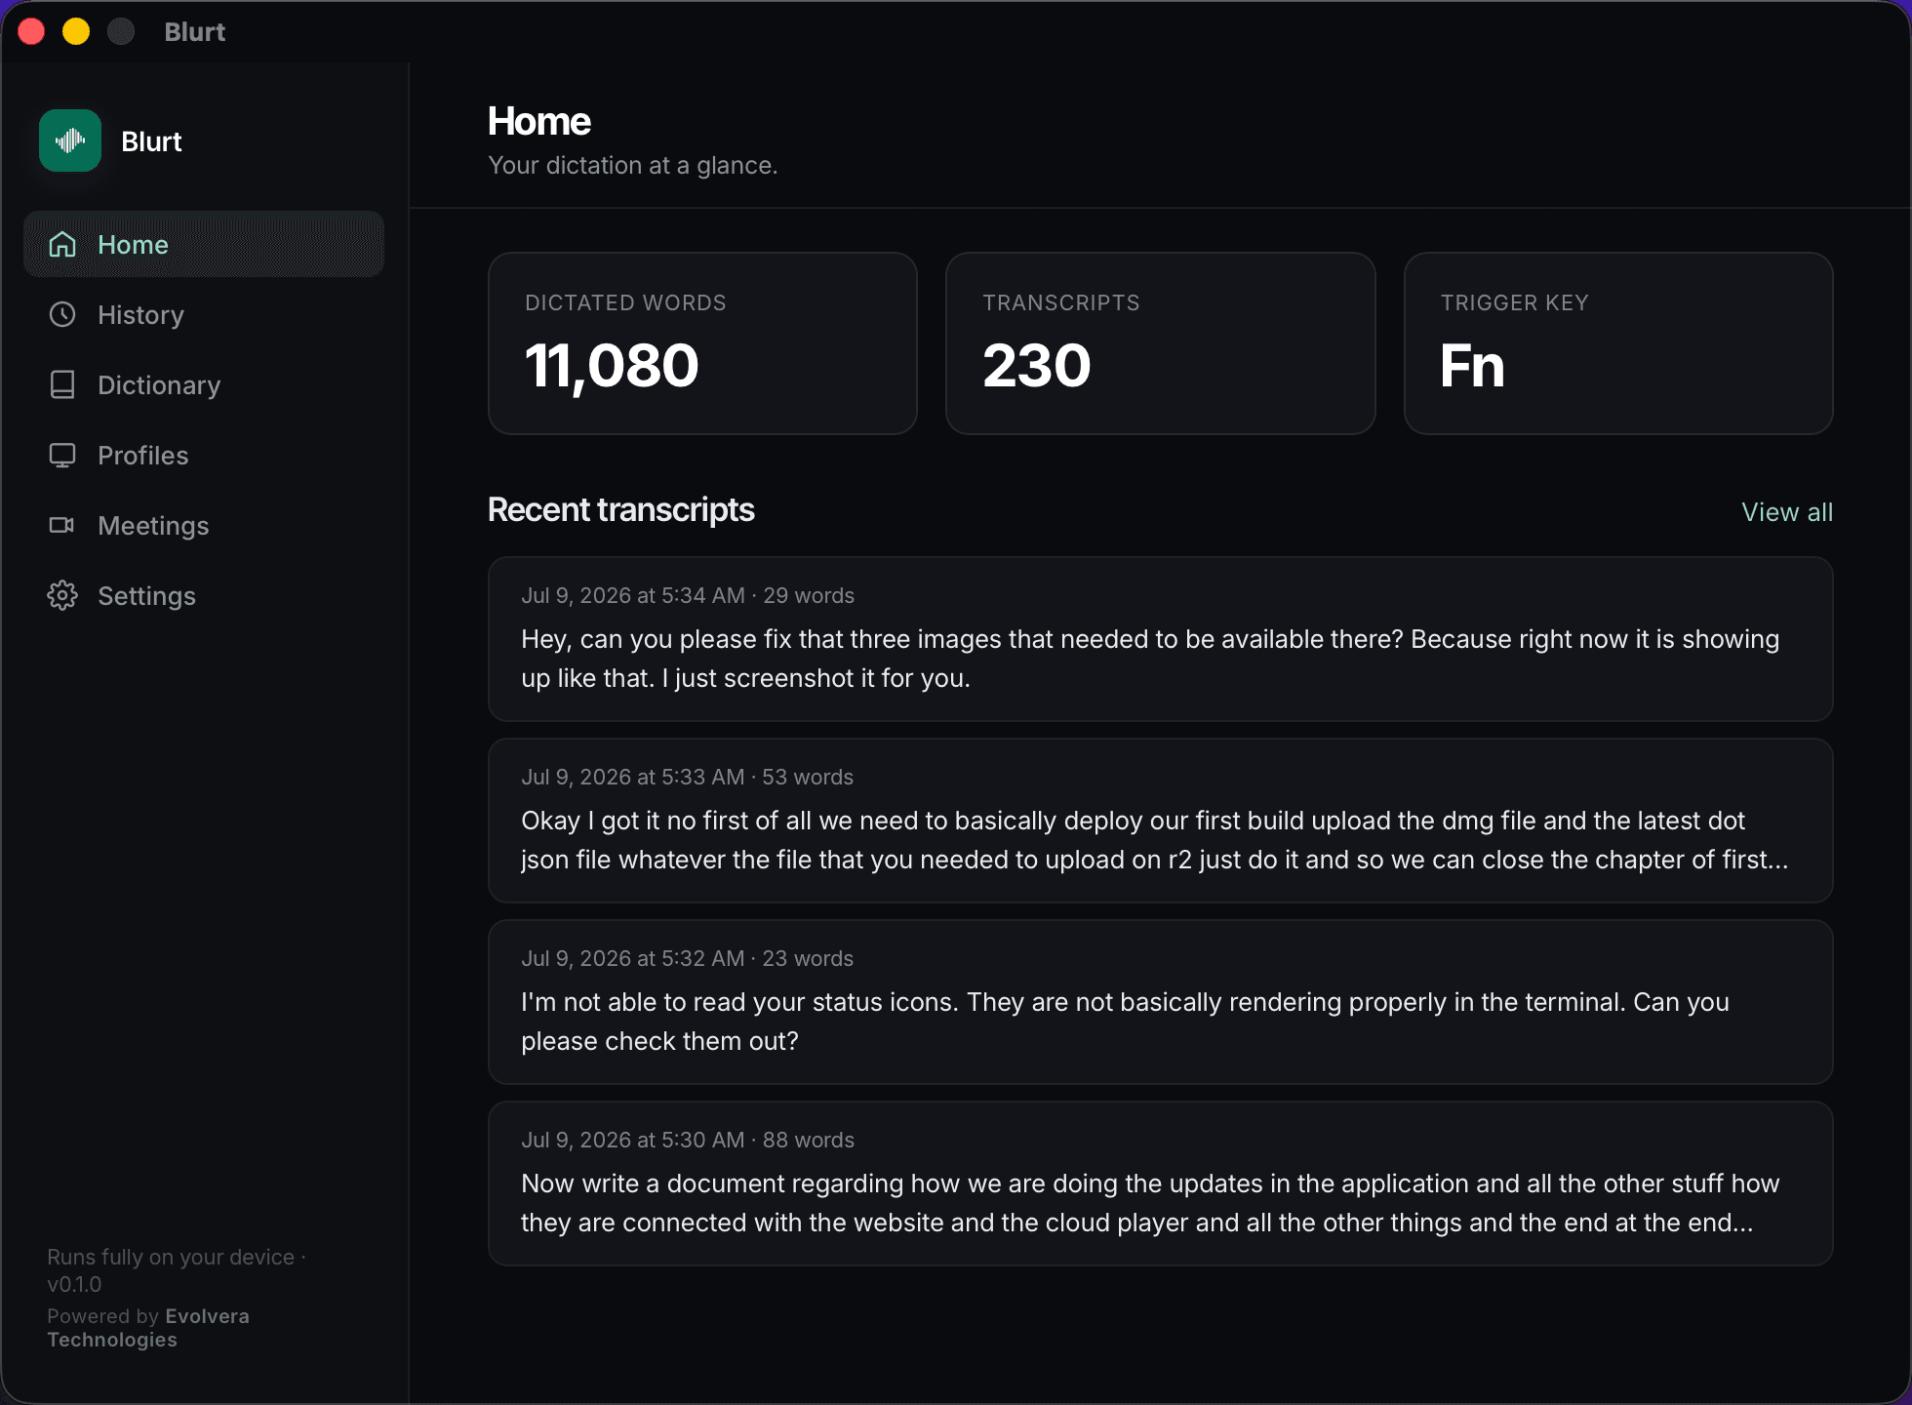Click the Recent transcripts heading
Image resolution: width=1912 pixels, height=1405 pixels.
tap(620, 510)
